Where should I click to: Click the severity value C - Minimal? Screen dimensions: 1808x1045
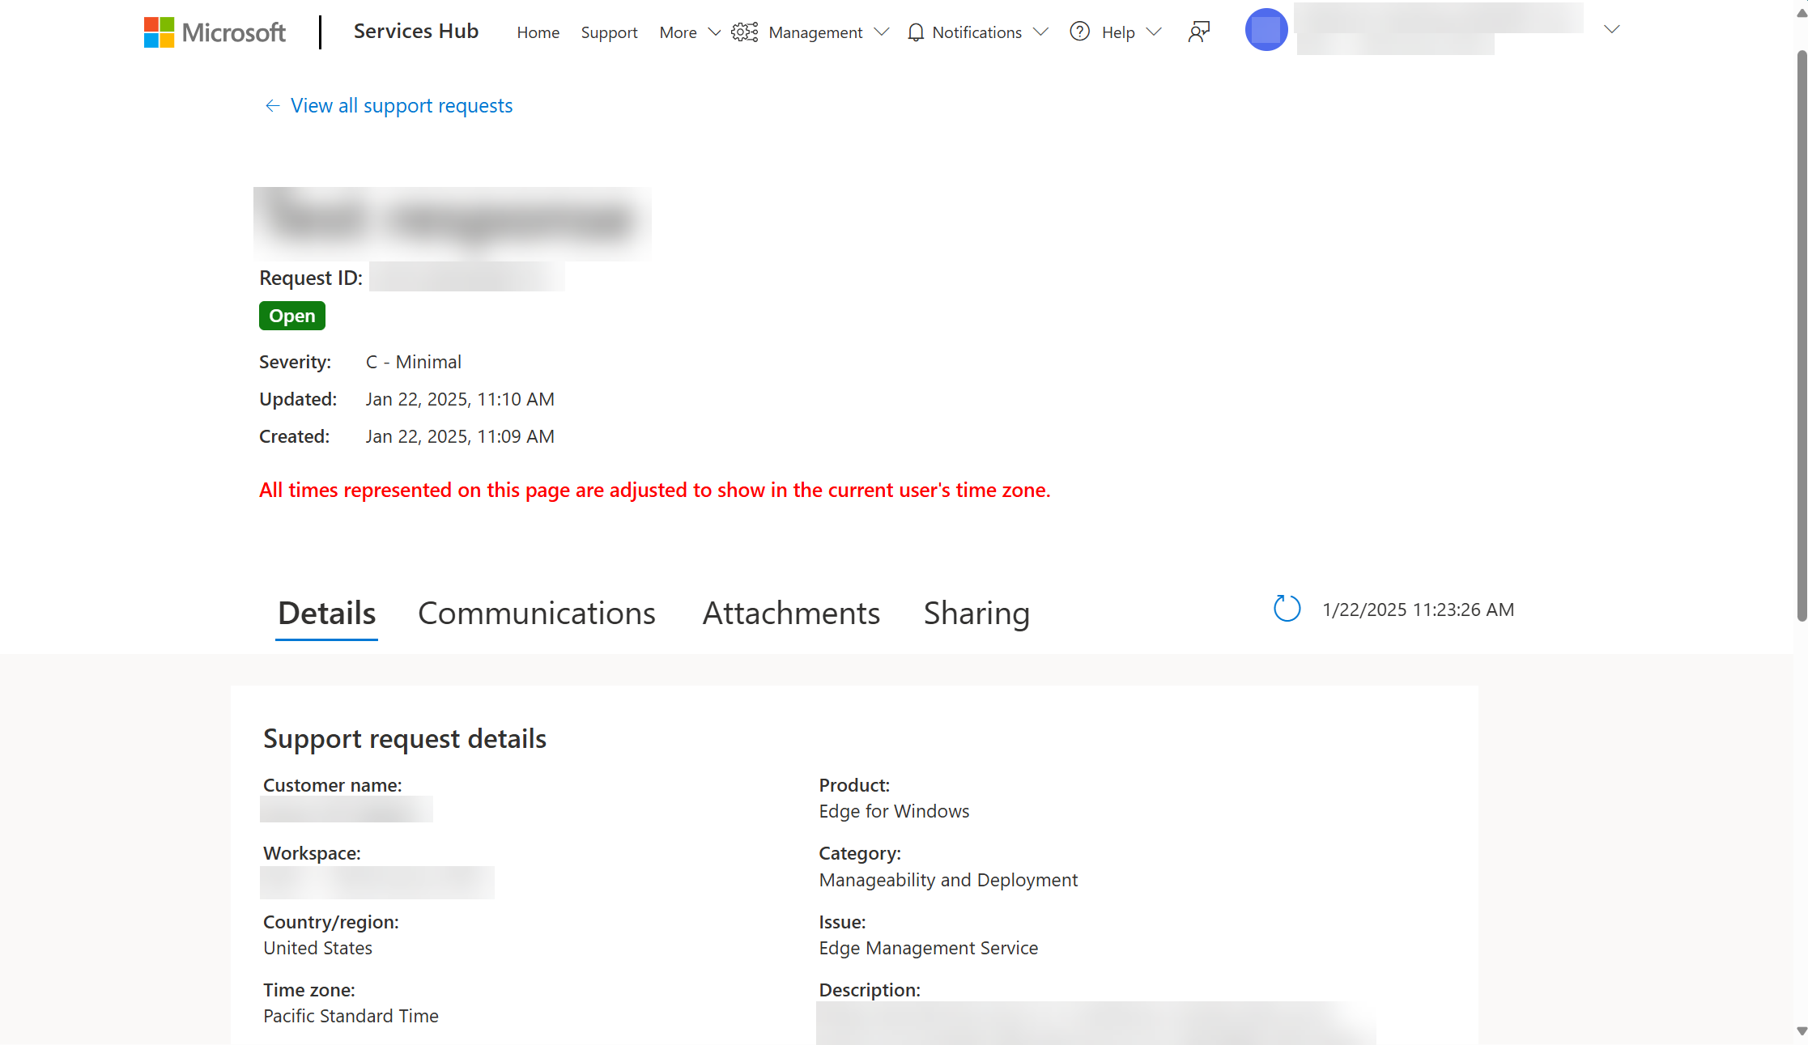[x=414, y=362]
